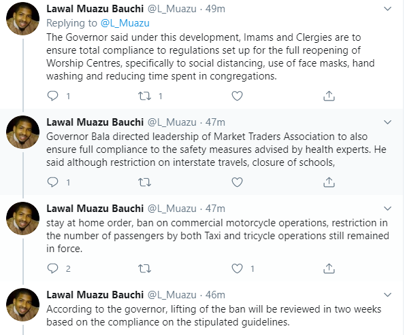Expand chevron on 46m lifting of ban tweet
This screenshot has height=335, width=405.
tap(388, 295)
